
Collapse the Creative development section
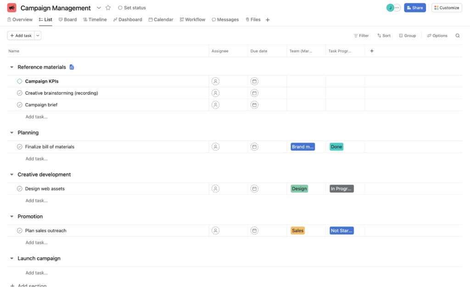click(11, 174)
